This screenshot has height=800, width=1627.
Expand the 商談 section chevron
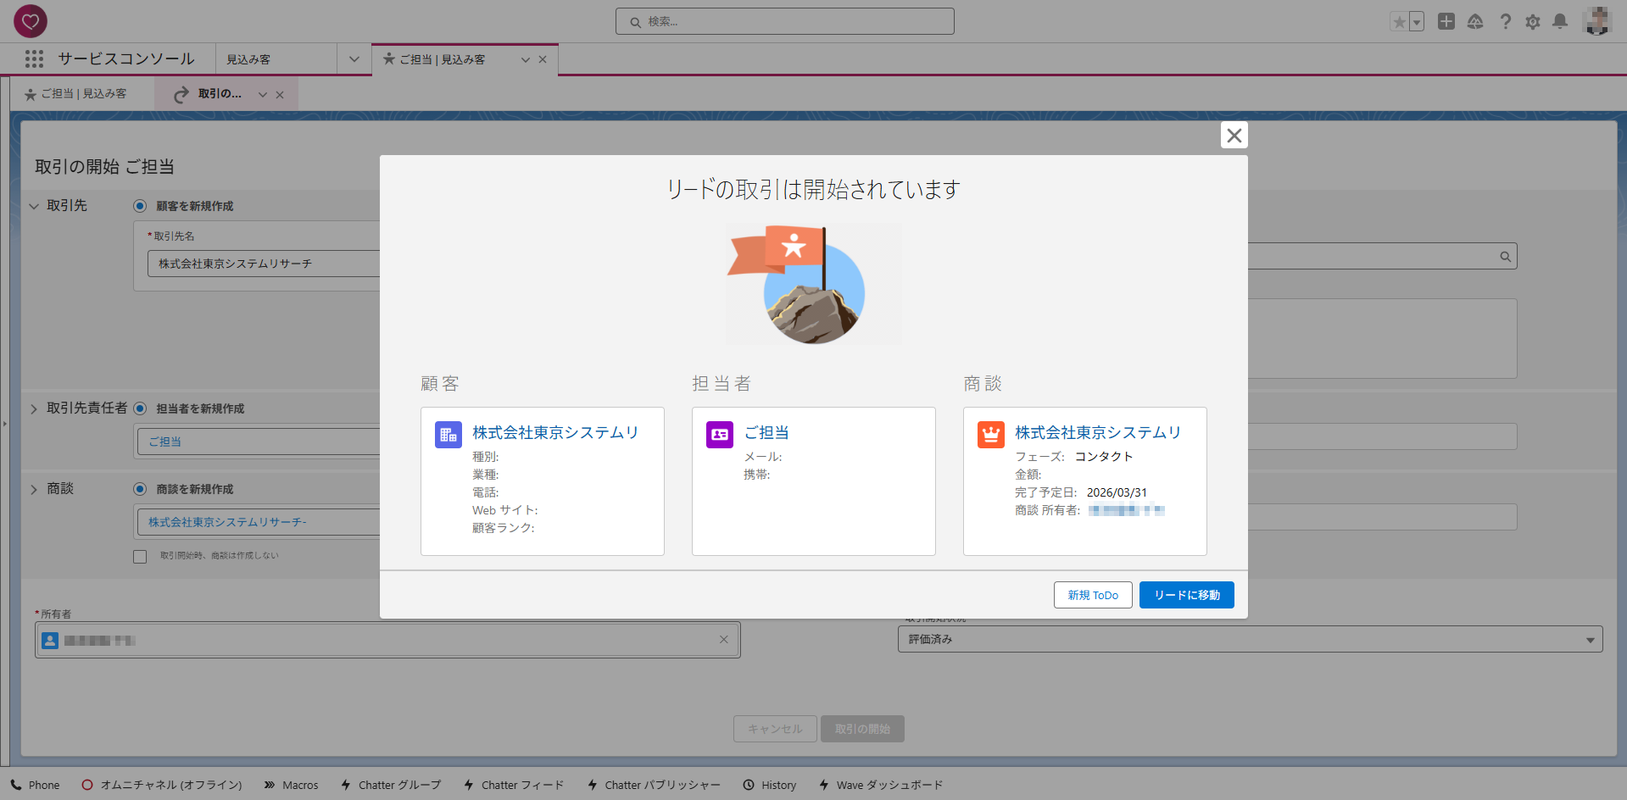(x=34, y=489)
